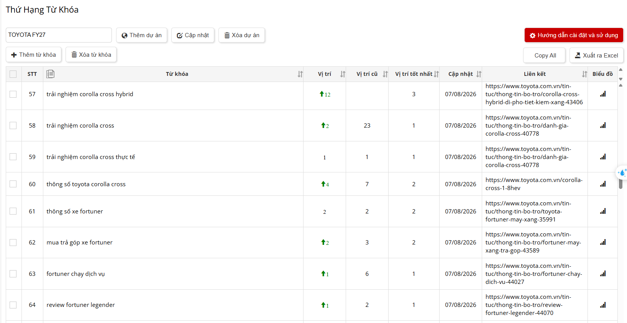Click keyword 'fortuner chạy dịch vụ'
This screenshot has width=627, height=323.
click(x=76, y=274)
